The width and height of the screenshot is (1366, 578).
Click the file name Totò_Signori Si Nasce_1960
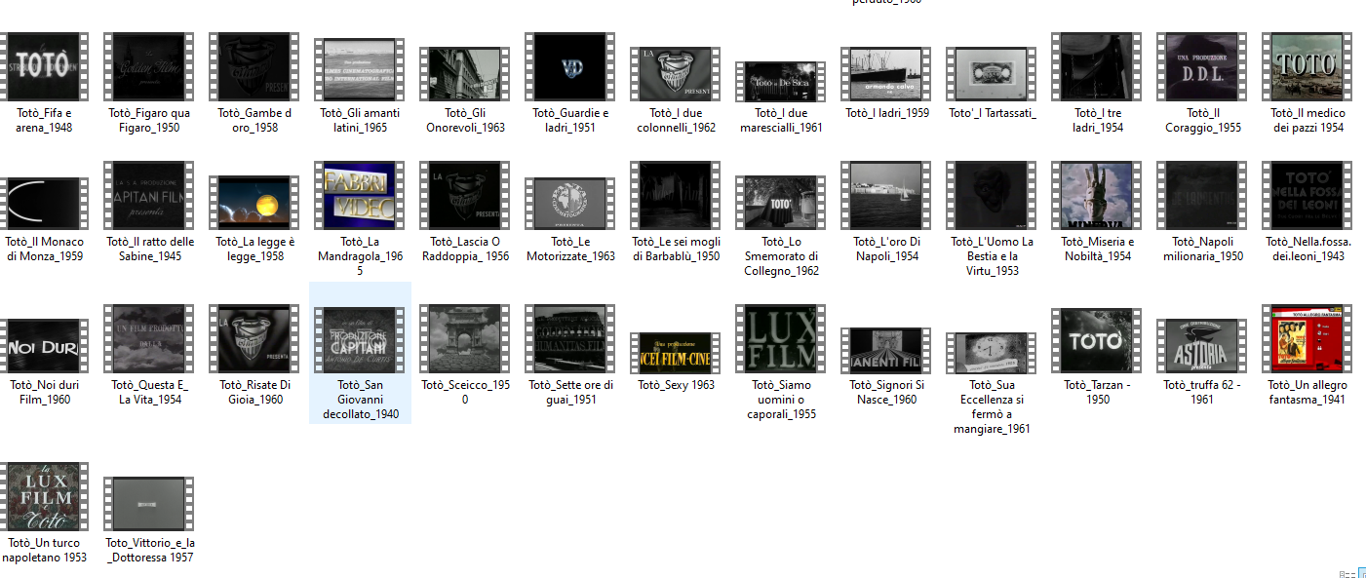[x=886, y=392]
